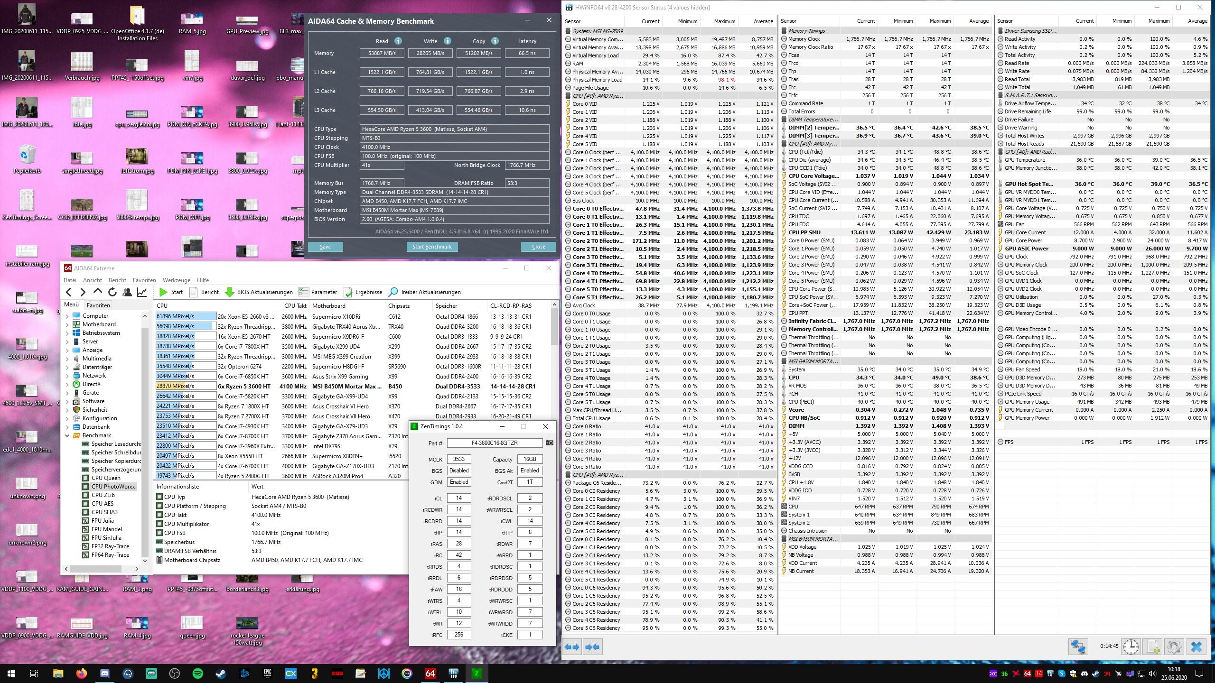This screenshot has width=1215, height=683.
Task: Expand the Computer tree node
Action: coord(67,316)
